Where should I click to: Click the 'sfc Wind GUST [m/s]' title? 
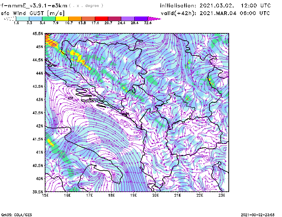click(x=32, y=13)
